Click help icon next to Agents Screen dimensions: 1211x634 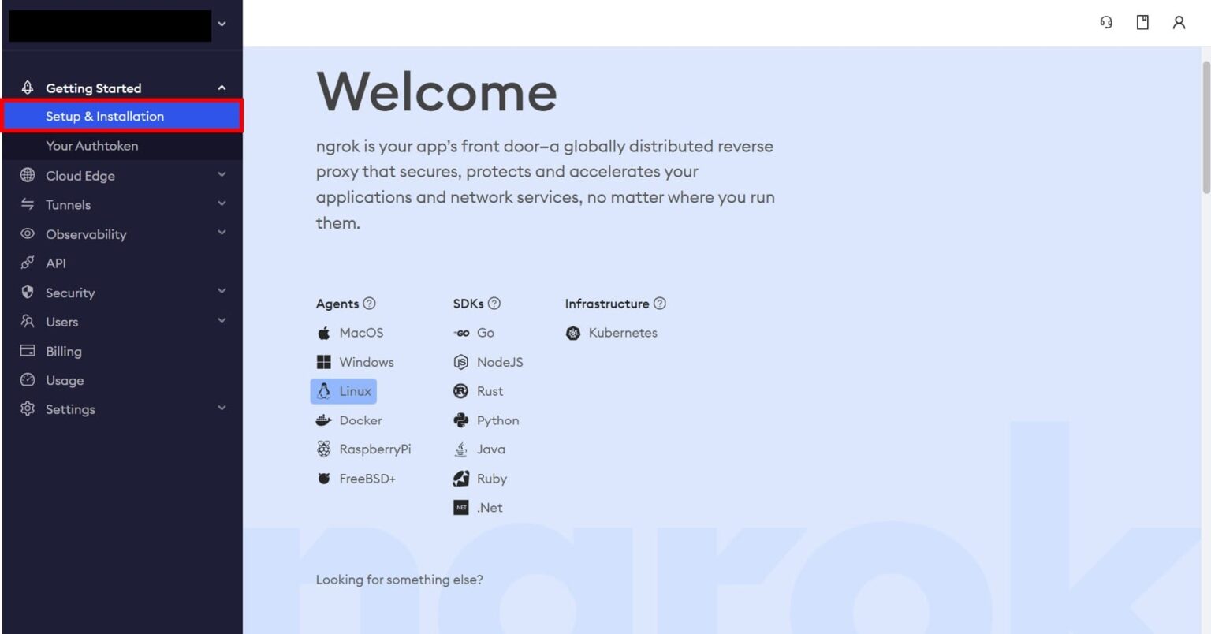click(x=369, y=304)
